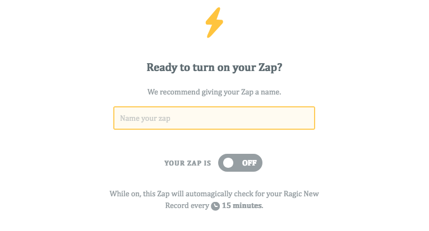Click the OFF label inside the toggle
The width and height of the screenshot is (429, 231).
[249, 163]
